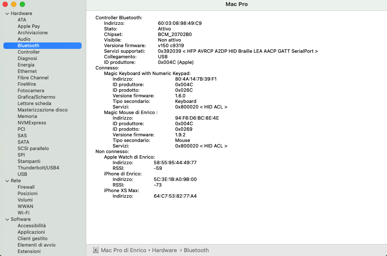Open Accessibilità under Software
This screenshot has width=387, height=256.
(32, 226)
